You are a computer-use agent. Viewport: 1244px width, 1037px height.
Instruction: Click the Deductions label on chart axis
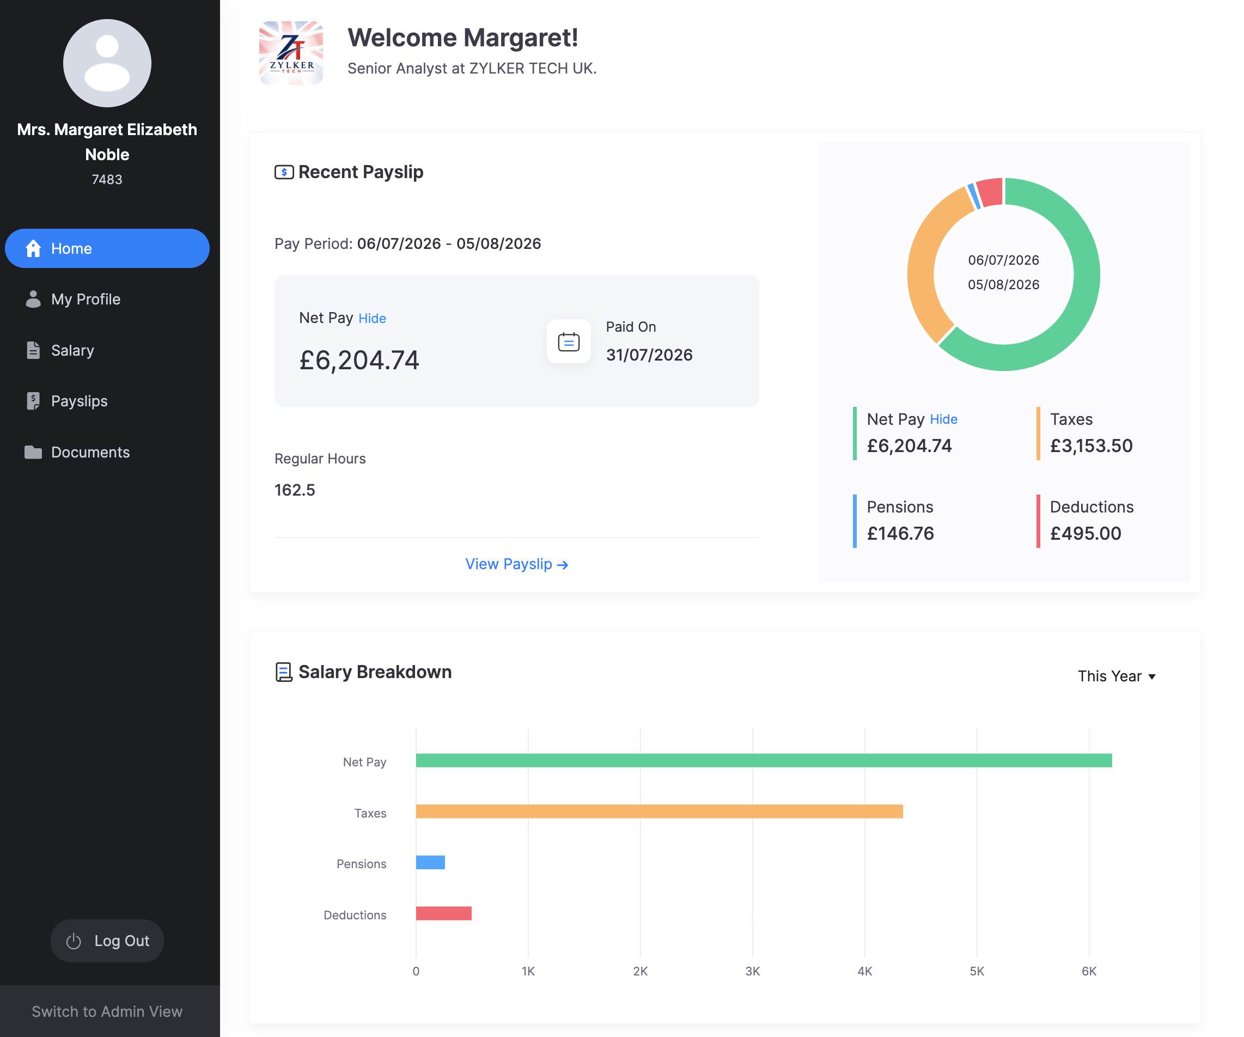(x=355, y=915)
